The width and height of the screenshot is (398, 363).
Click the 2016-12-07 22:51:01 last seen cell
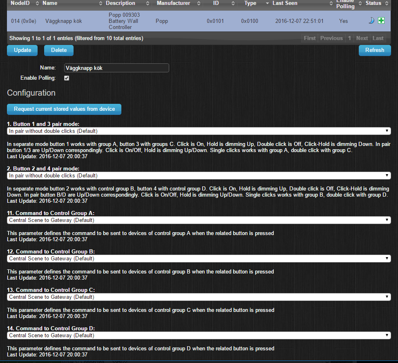(299, 21)
